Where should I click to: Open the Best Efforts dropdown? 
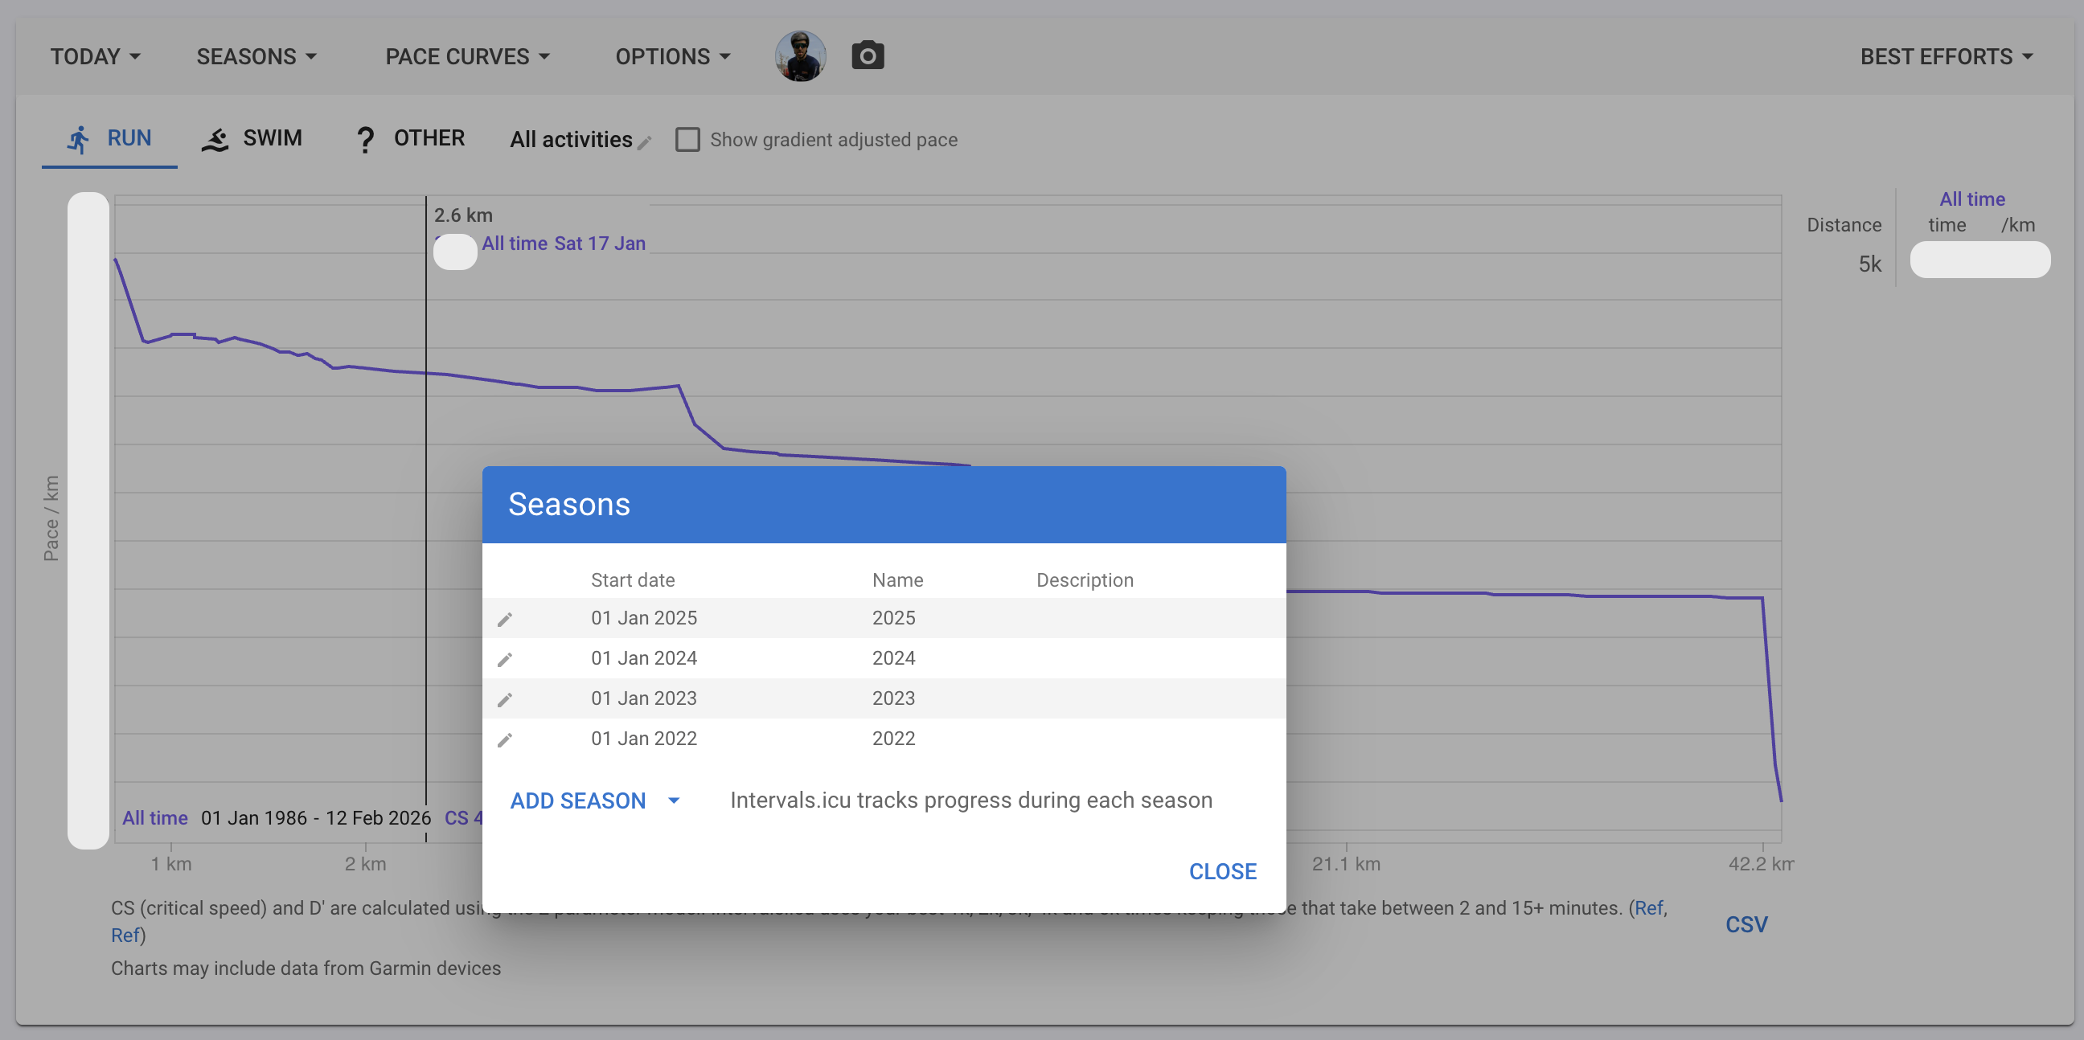point(1946,56)
